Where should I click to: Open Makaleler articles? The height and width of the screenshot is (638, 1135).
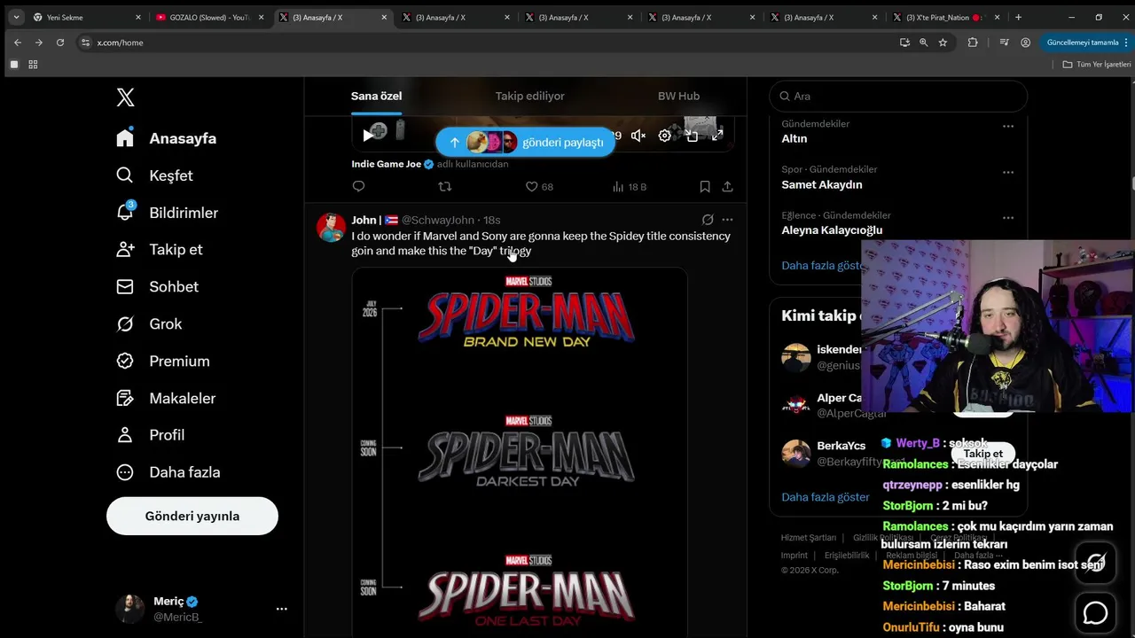[x=166, y=398]
